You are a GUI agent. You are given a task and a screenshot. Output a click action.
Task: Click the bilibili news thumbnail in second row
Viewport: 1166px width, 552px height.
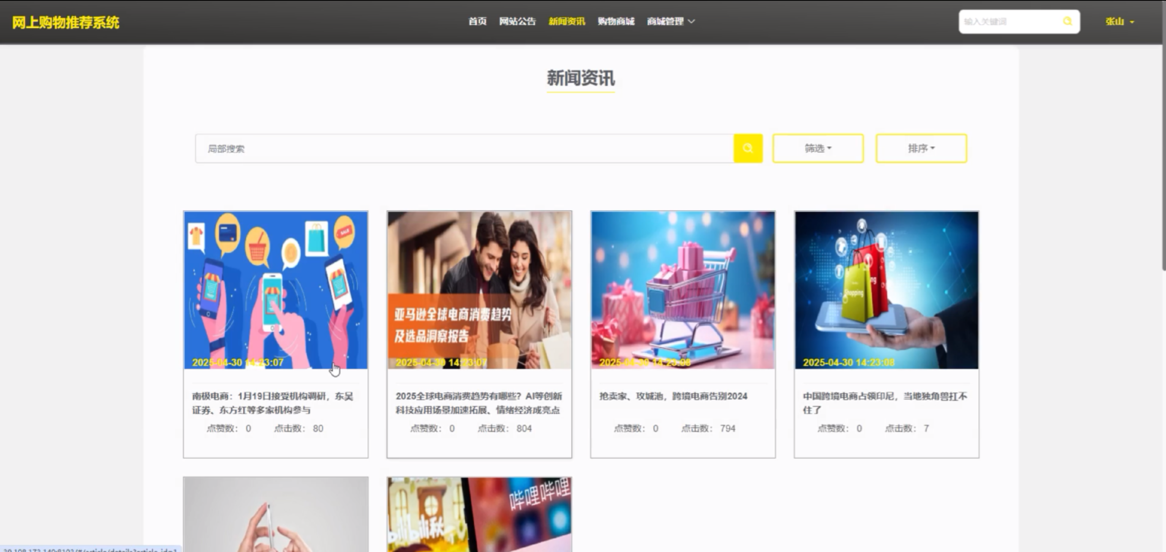point(479,514)
